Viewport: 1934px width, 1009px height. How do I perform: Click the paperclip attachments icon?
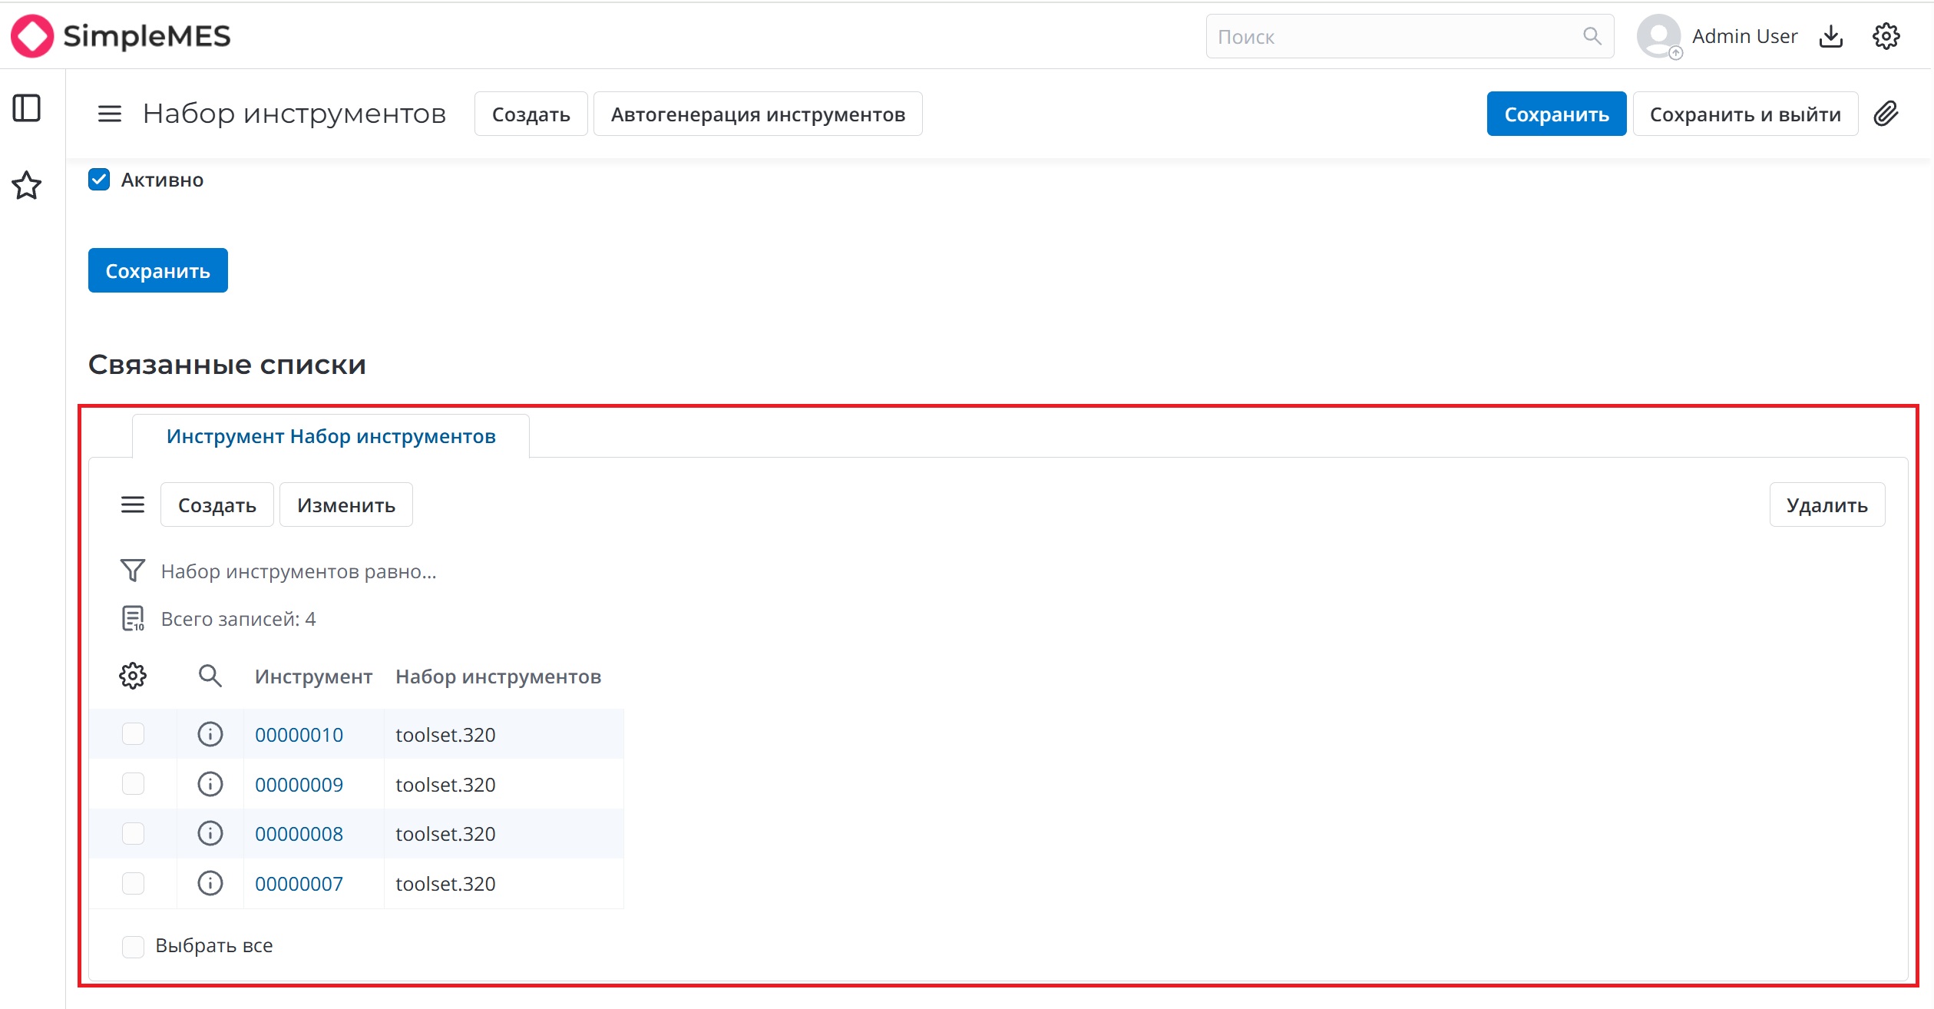(1886, 114)
